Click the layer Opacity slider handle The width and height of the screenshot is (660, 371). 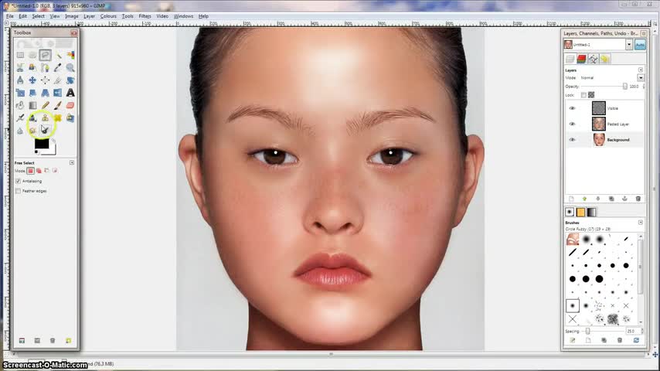point(624,87)
